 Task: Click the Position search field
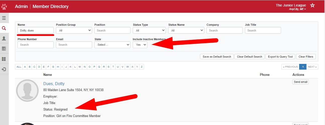[x=112, y=30]
